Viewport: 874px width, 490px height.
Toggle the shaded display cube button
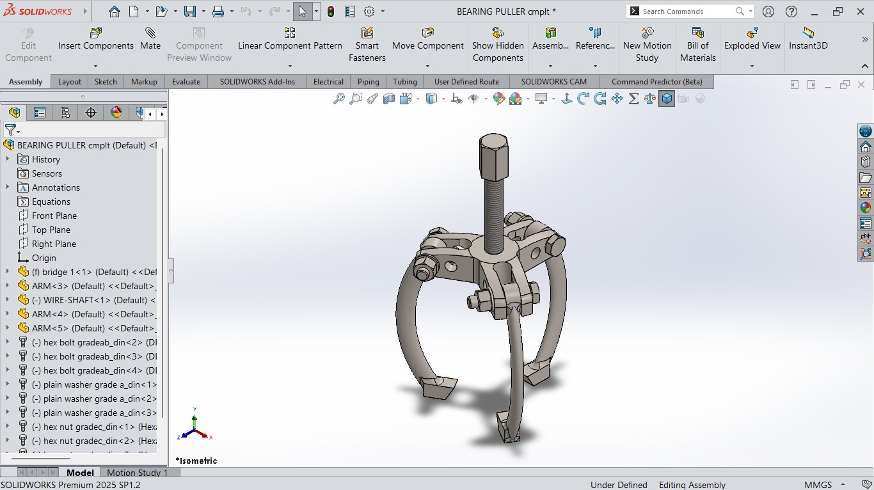667,99
